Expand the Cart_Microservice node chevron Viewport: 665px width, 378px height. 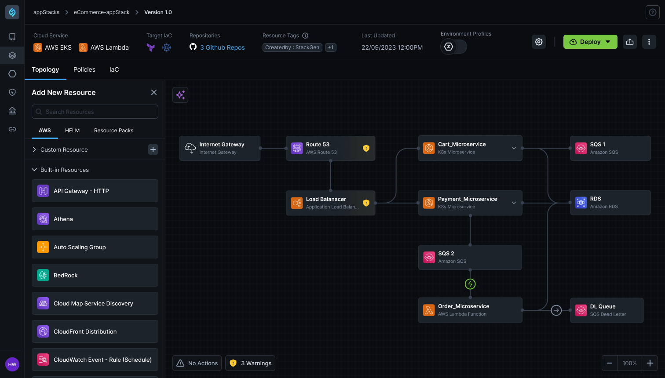click(514, 148)
